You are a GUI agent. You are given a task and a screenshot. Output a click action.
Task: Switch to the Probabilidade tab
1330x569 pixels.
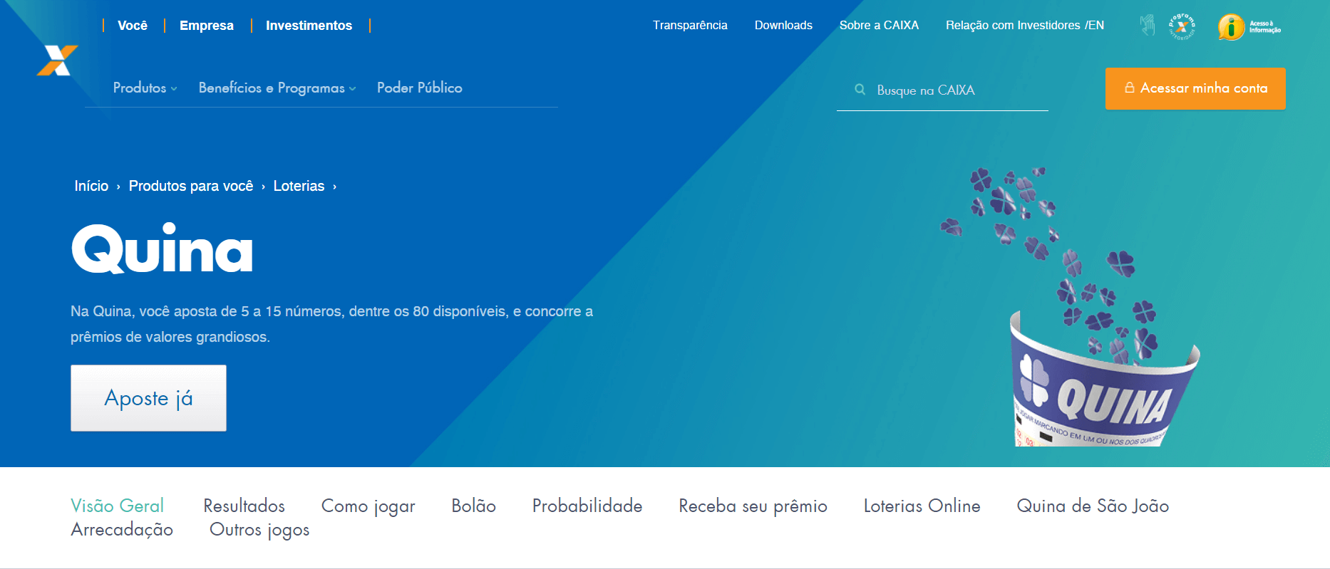(x=587, y=506)
